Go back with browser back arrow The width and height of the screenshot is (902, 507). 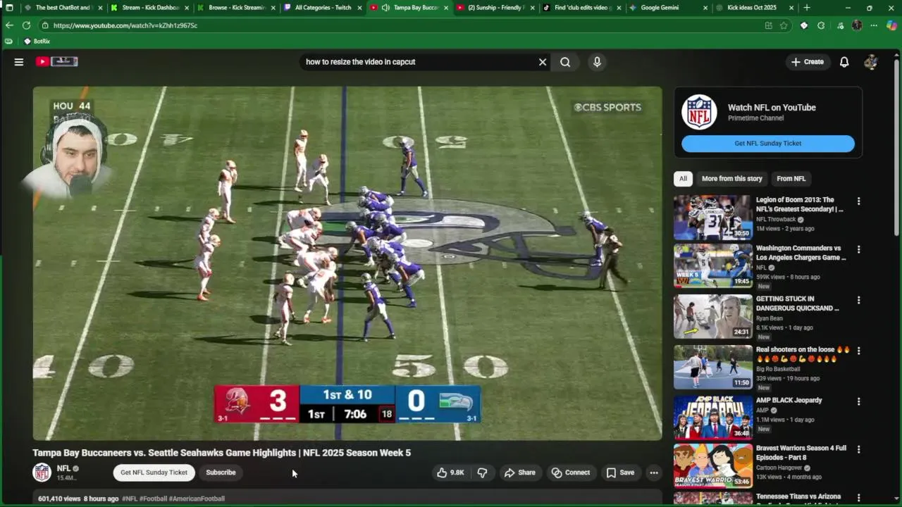click(x=9, y=25)
